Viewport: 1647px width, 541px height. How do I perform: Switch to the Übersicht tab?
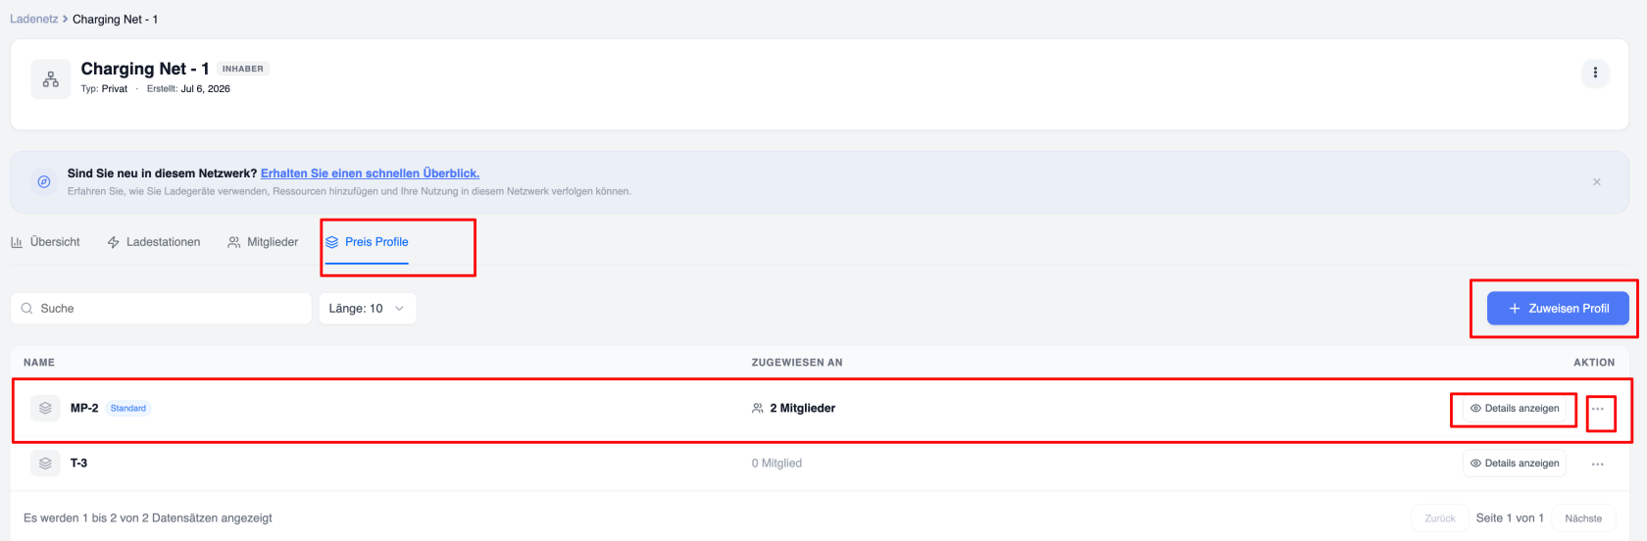45,242
